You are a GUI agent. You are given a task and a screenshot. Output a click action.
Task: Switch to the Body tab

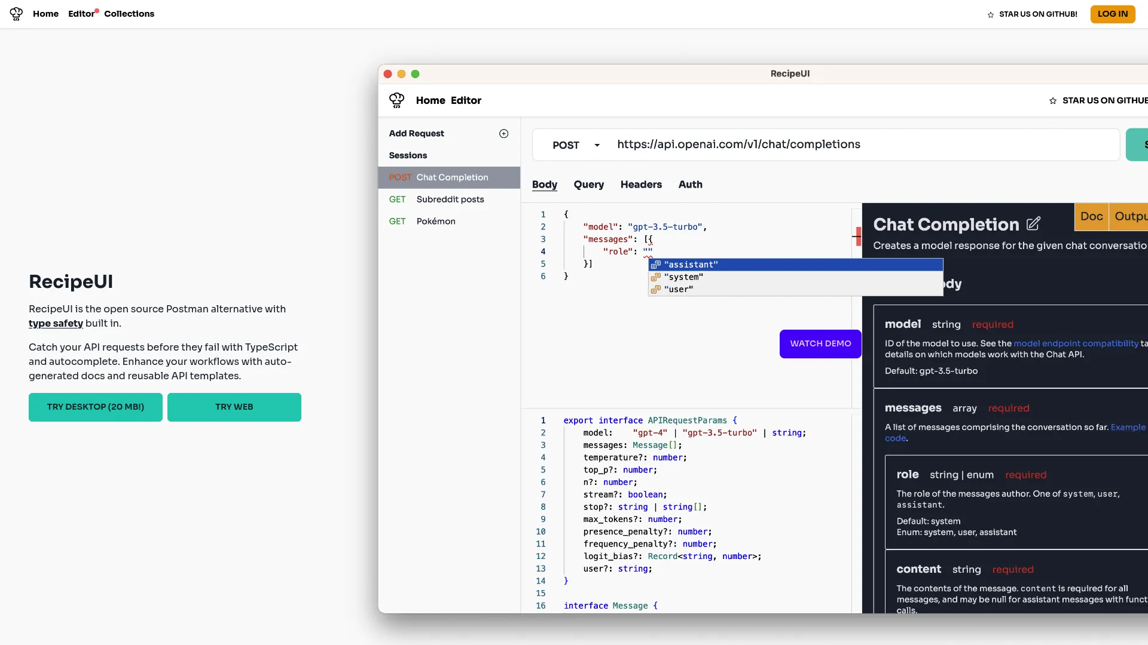point(545,185)
